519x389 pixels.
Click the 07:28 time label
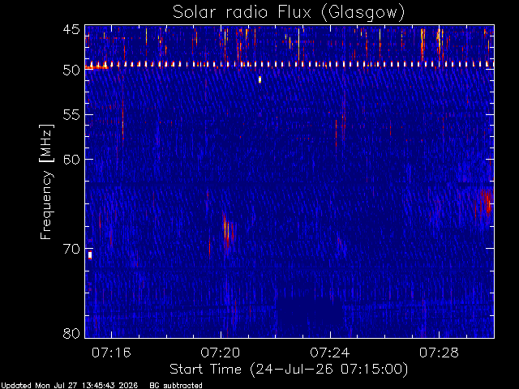(439, 353)
